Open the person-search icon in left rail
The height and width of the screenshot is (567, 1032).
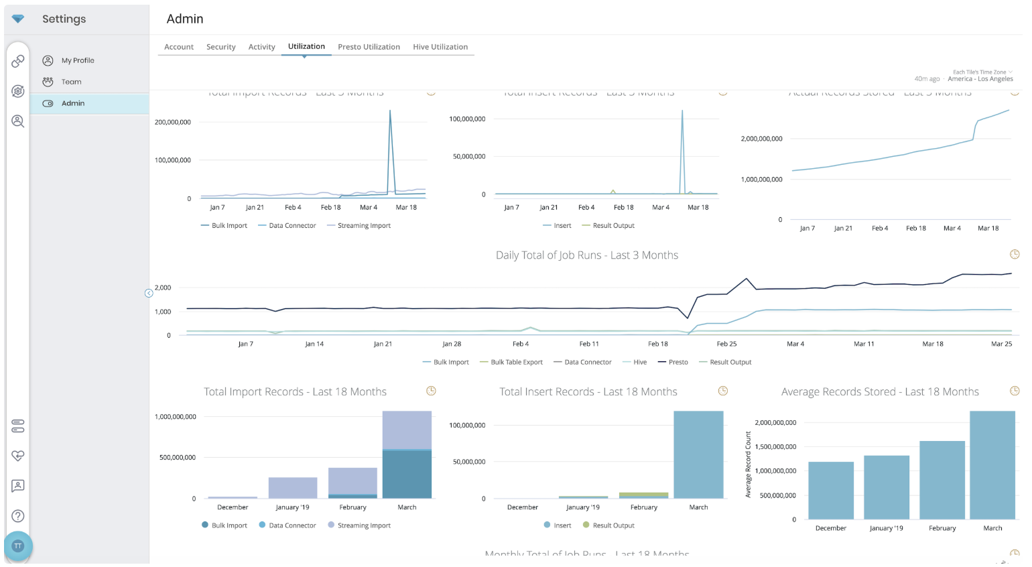(18, 121)
